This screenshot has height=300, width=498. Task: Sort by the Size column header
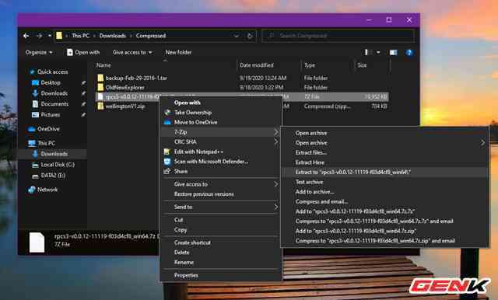click(x=362, y=65)
